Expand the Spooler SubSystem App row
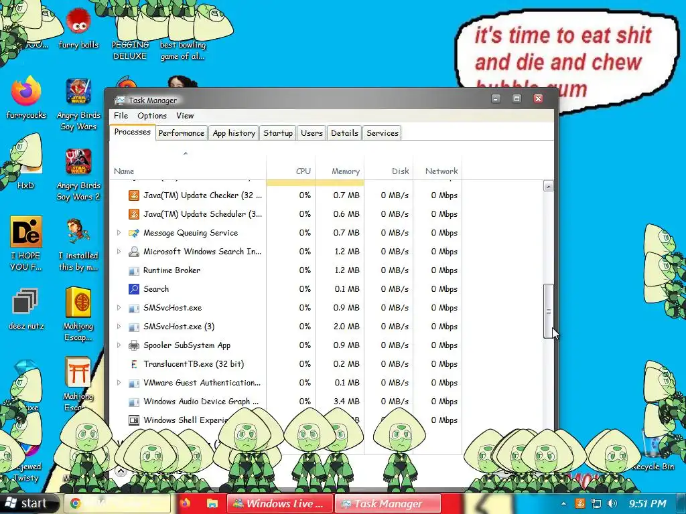686x514 pixels. [119, 345]
